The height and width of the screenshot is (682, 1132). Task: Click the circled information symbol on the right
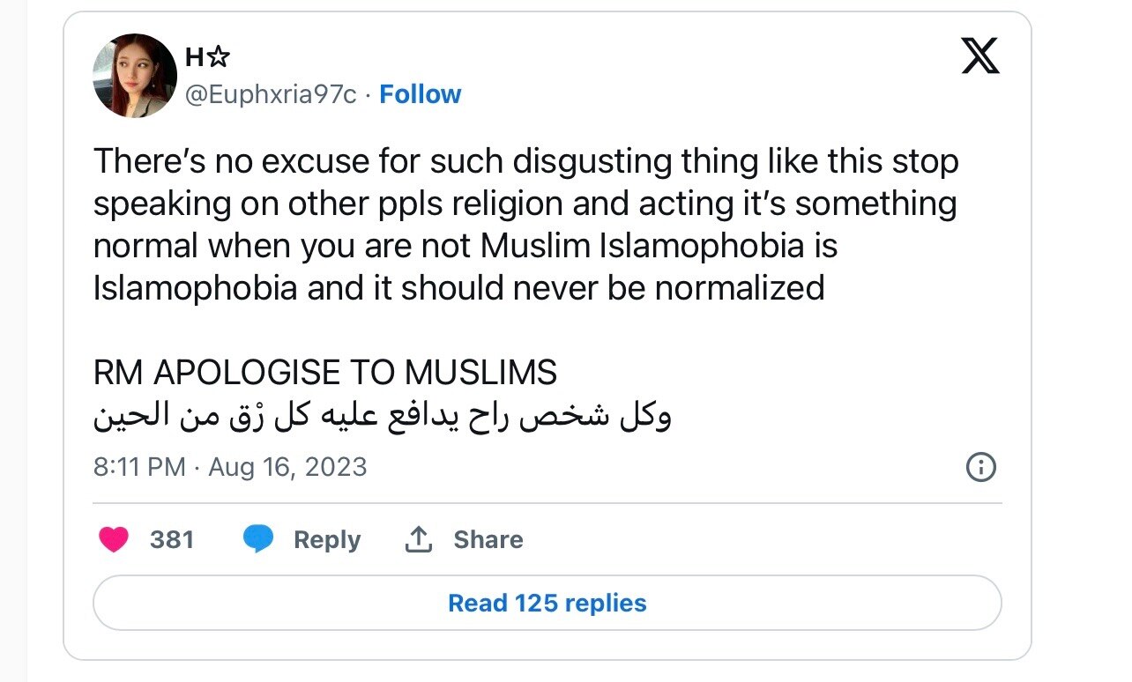pyautogui.click(x=982, y=468)
